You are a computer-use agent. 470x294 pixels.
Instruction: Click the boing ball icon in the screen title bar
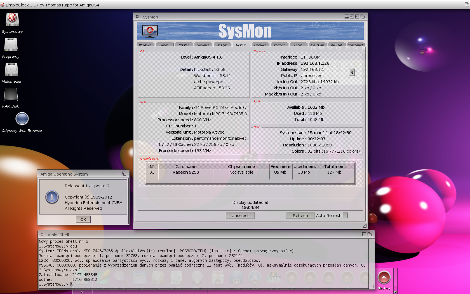[3, 5]
